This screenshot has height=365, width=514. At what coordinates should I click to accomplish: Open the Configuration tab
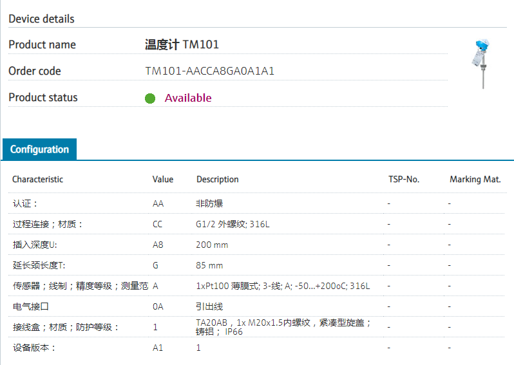click(39, 149)
